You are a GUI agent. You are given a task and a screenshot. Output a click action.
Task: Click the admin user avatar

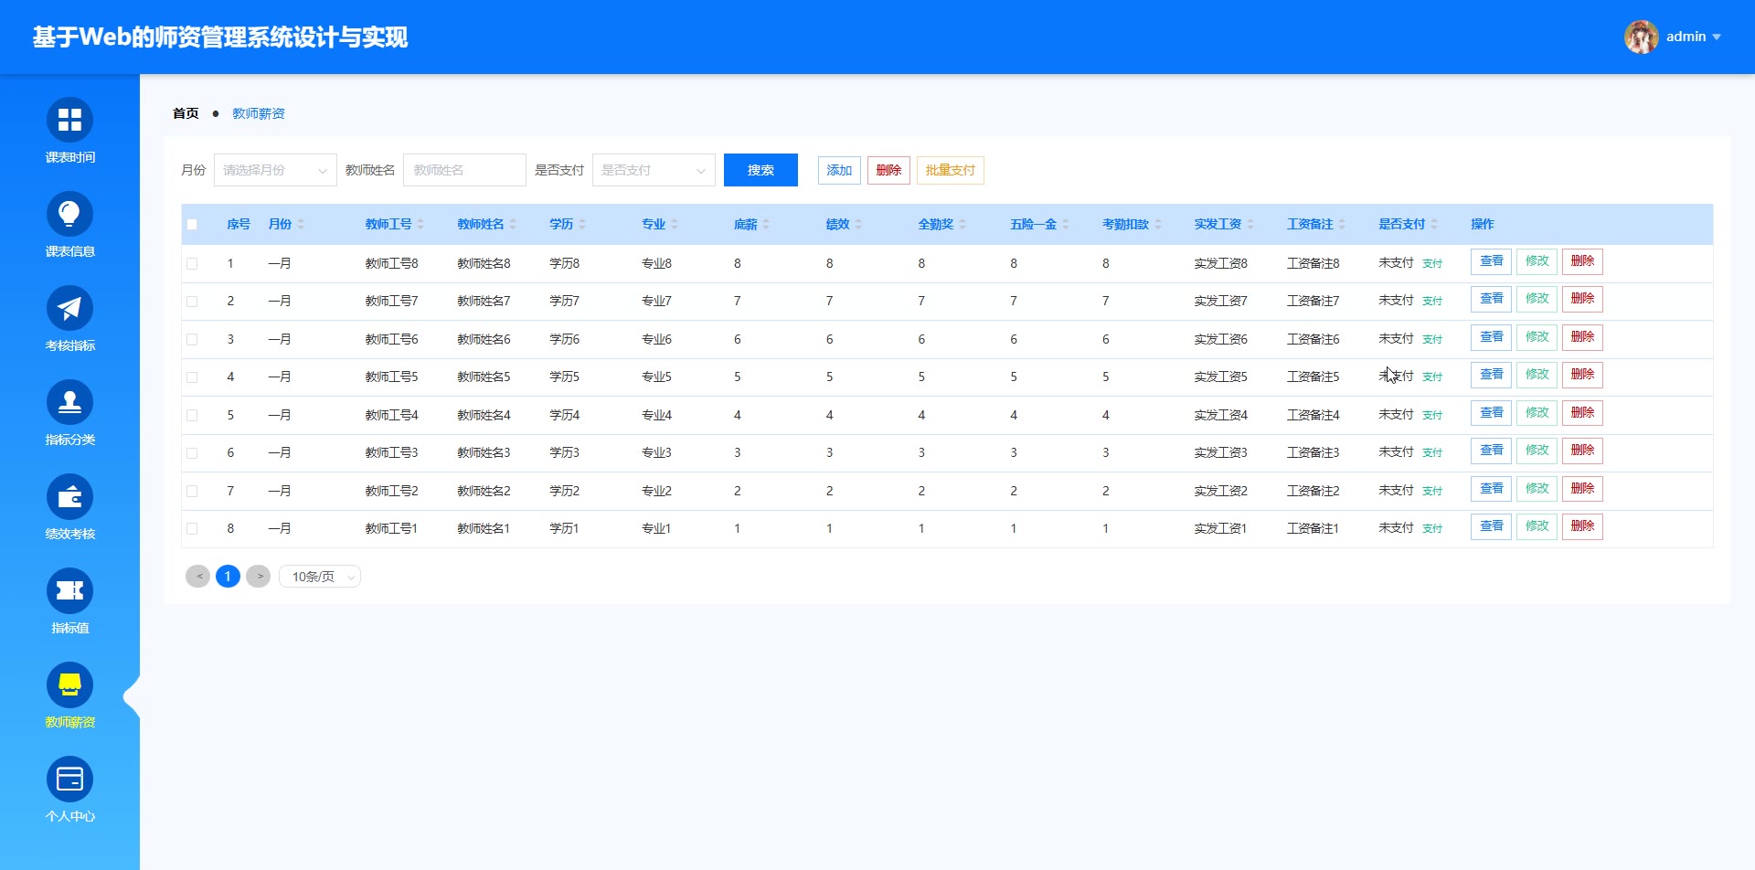[1641, 37]
